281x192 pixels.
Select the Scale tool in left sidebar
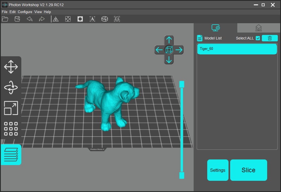(11, 108)
